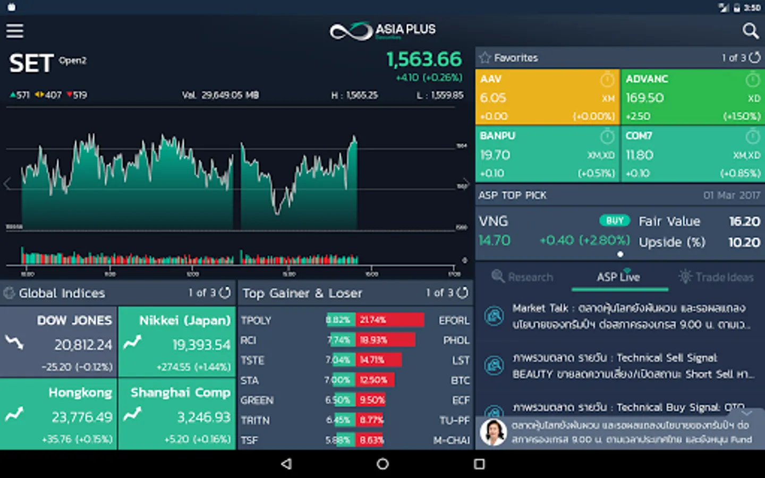Select the BTC top loser

461,380
